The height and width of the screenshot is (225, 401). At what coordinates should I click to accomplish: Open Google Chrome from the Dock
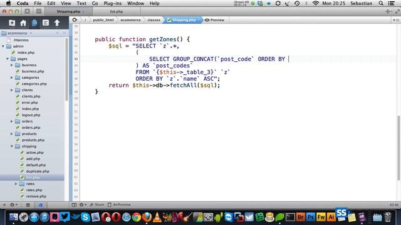tap(137, 217)
